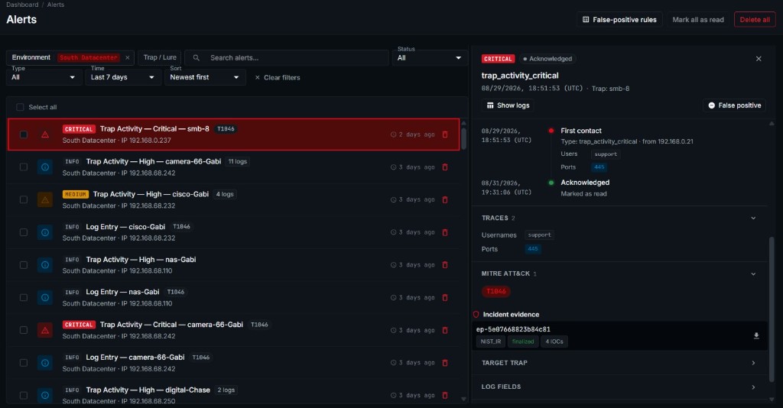This screenshot has width=783, height=408.
Task: Click Clear filters
Action: 278,78
